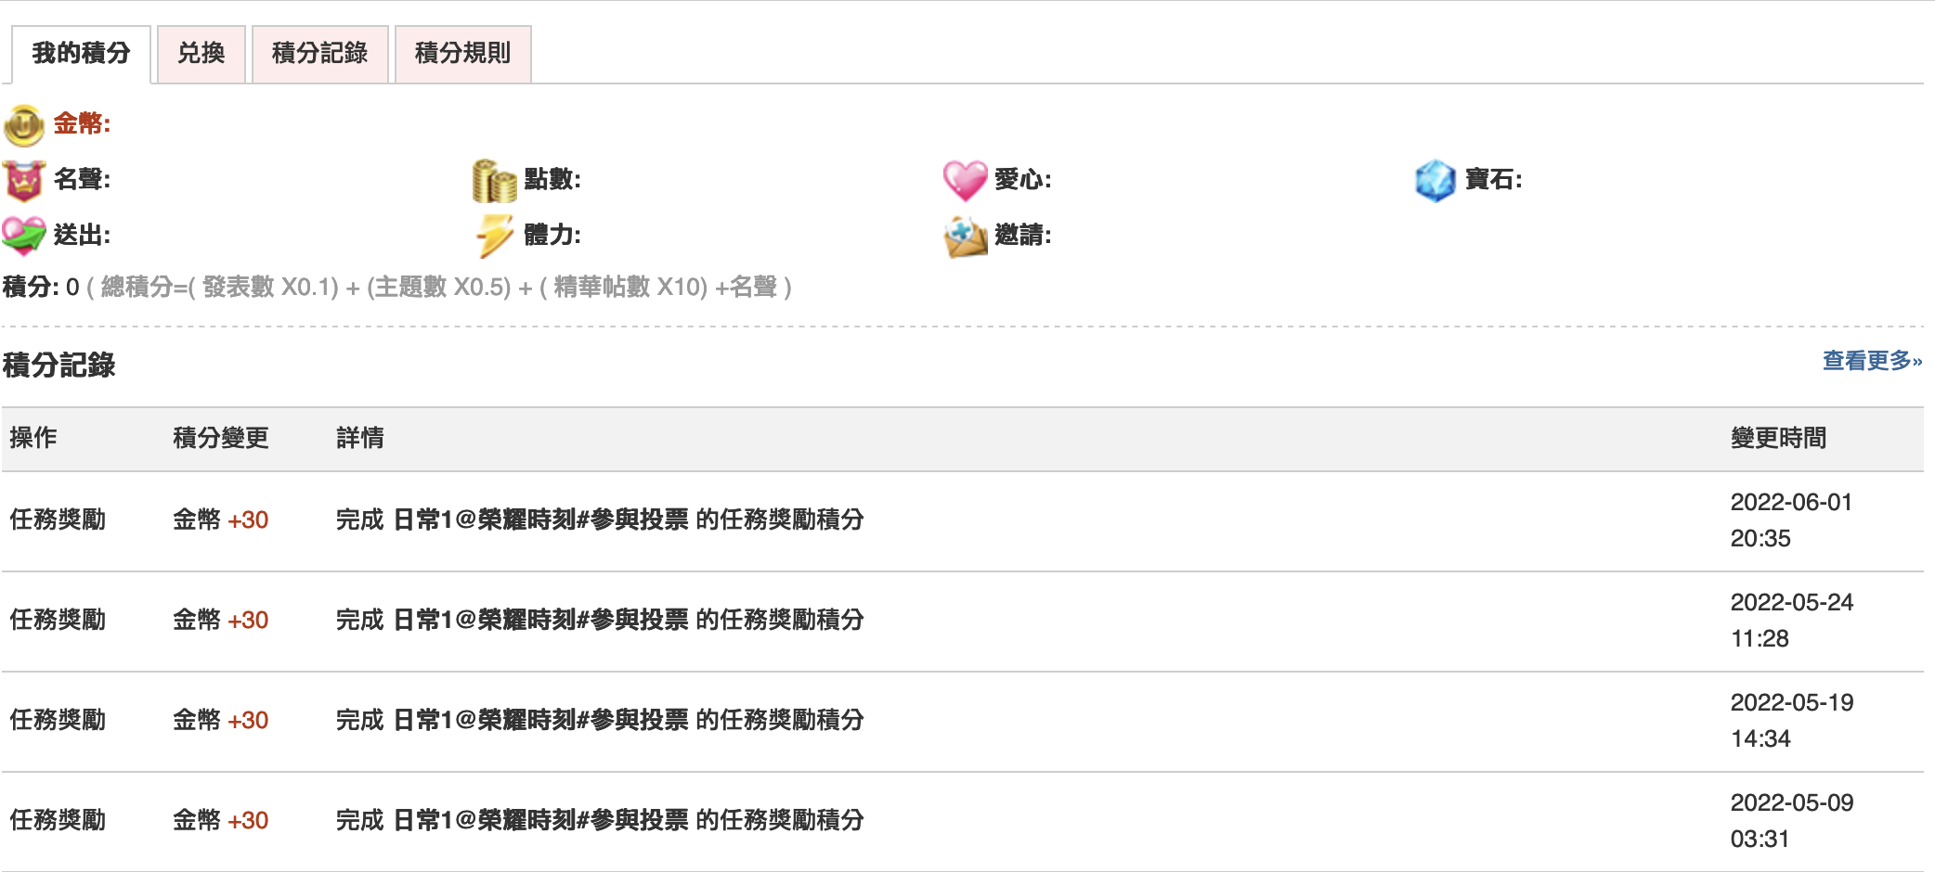Image resolution: width=1935 pixels, height=872 pixels.
Task: Click the 變更時間 column header
Action: tap(1778, 438)
